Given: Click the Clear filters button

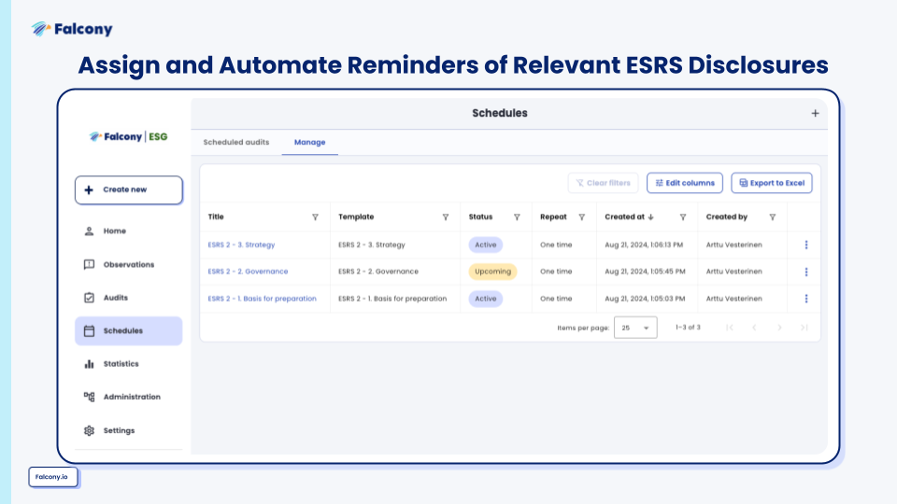Looking at the screenshot, I should [x=603, y=183].
